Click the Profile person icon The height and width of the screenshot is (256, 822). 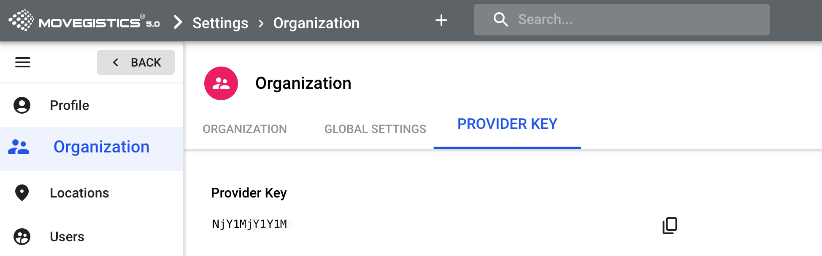[x=22, y=105]
